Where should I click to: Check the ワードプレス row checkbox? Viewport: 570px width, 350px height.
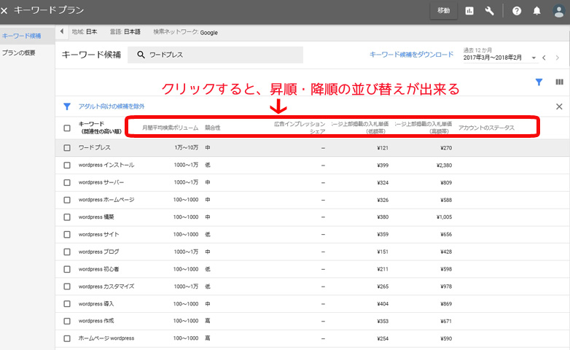67,148
